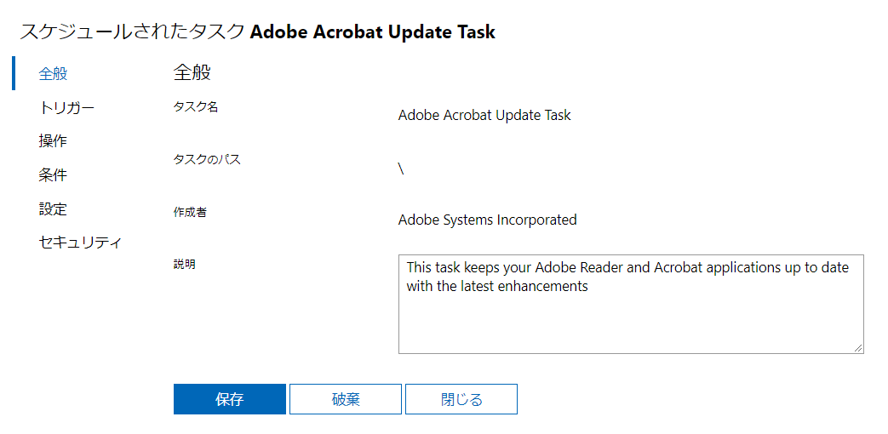Image resolution: width=888 pixels, height=434 pixels.
Task: Open the トリガー tab
Action: [x=66, y=107]
